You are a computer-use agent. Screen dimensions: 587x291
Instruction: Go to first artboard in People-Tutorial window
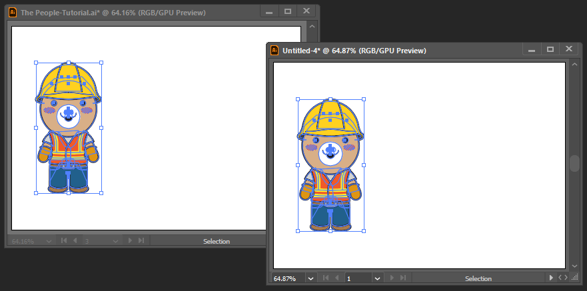tap(64, 240)
